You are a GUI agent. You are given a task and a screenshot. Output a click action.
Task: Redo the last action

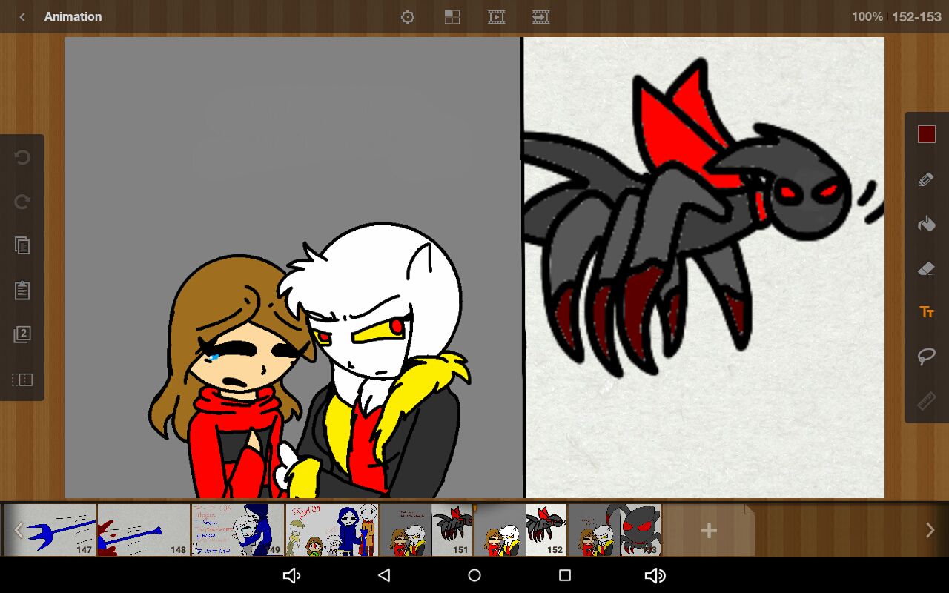tap(22, 202)
